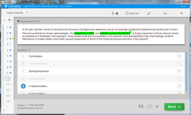Select current question 10 in list
The width and height of the screenshot is (191, 115).
pyautogui.click(x=7, y=78)
